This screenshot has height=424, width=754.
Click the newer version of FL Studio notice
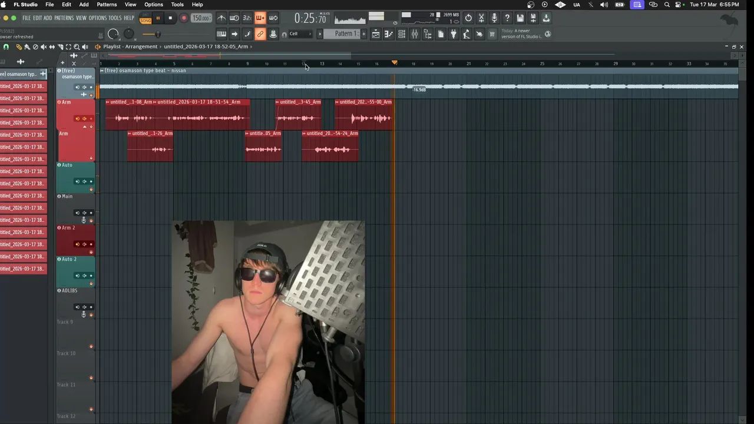[x=521, y=34]
